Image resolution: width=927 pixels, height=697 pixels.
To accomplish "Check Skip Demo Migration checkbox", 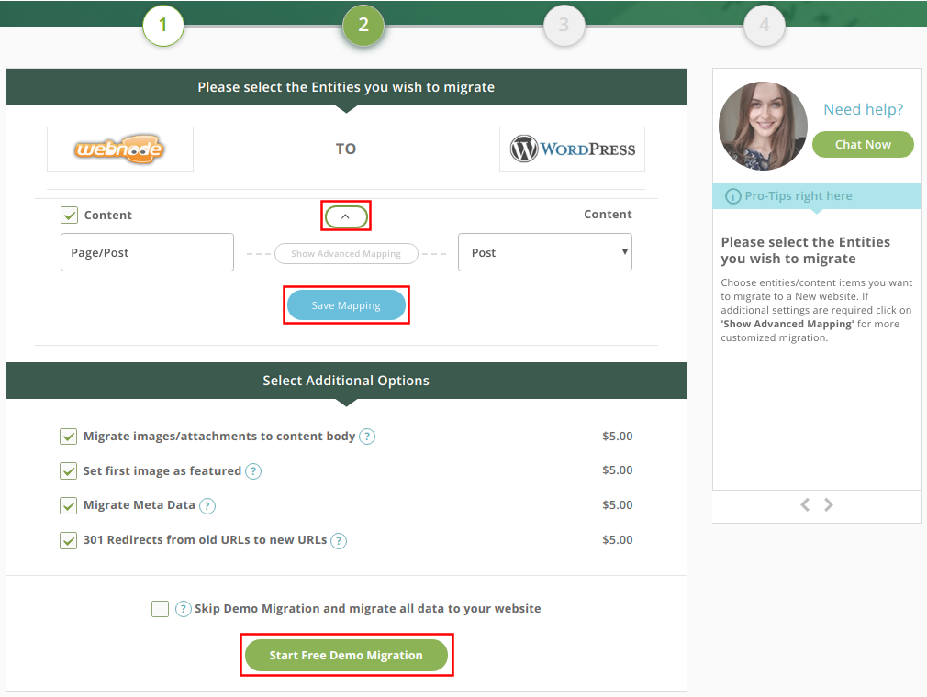I will 161,609.
